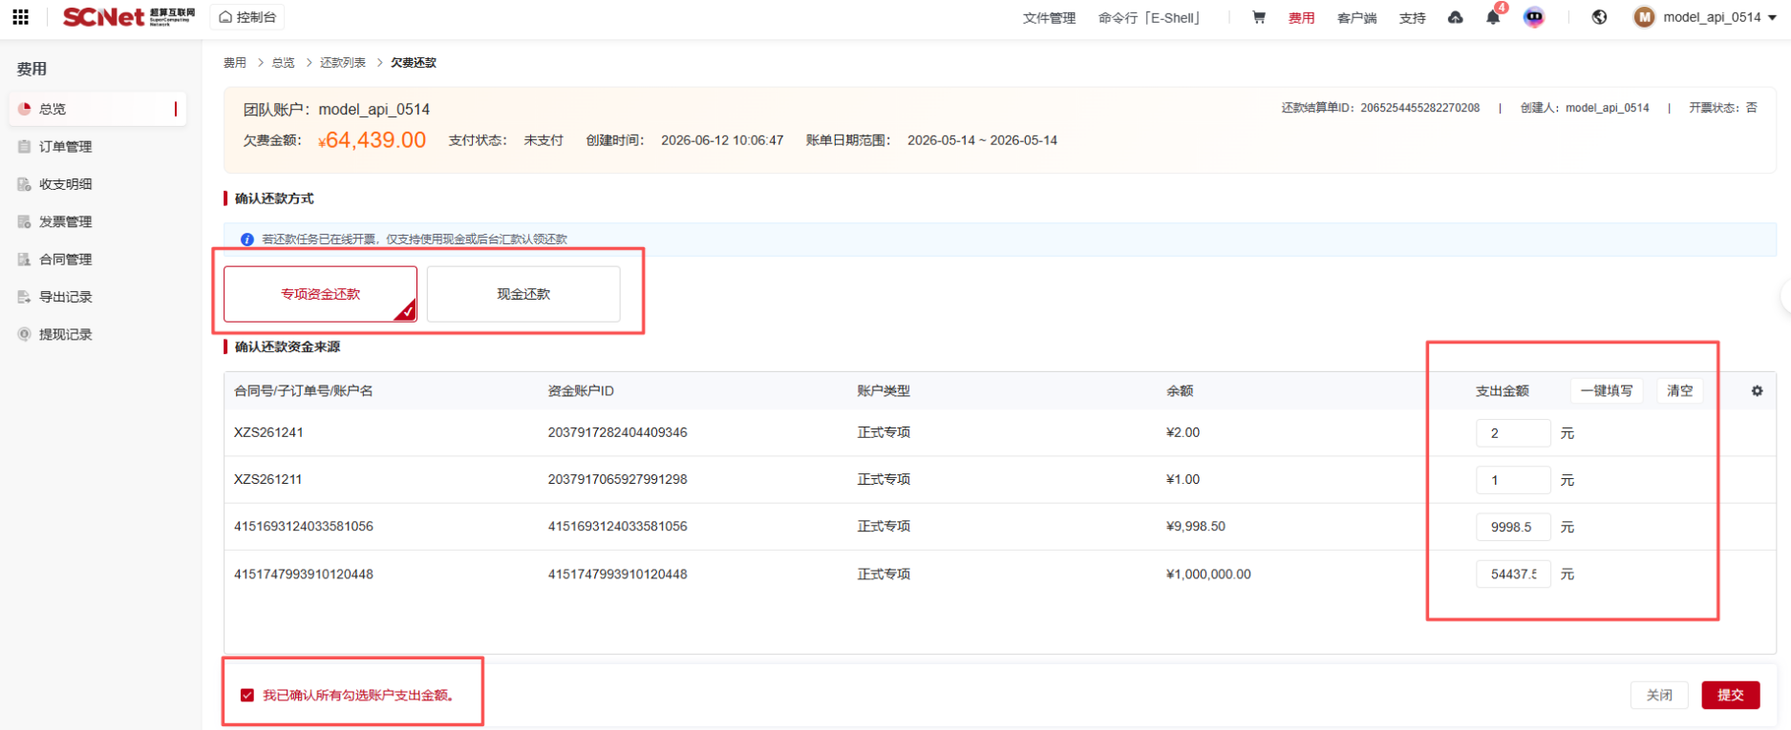This screenshot has height=730, width=1791.
Task: Click the 提现记录 sidebar icon
Action: pos(25,334)
